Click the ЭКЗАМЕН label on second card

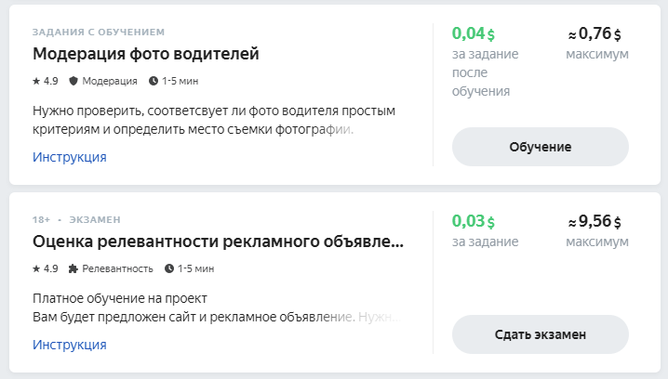click(95, 219)
